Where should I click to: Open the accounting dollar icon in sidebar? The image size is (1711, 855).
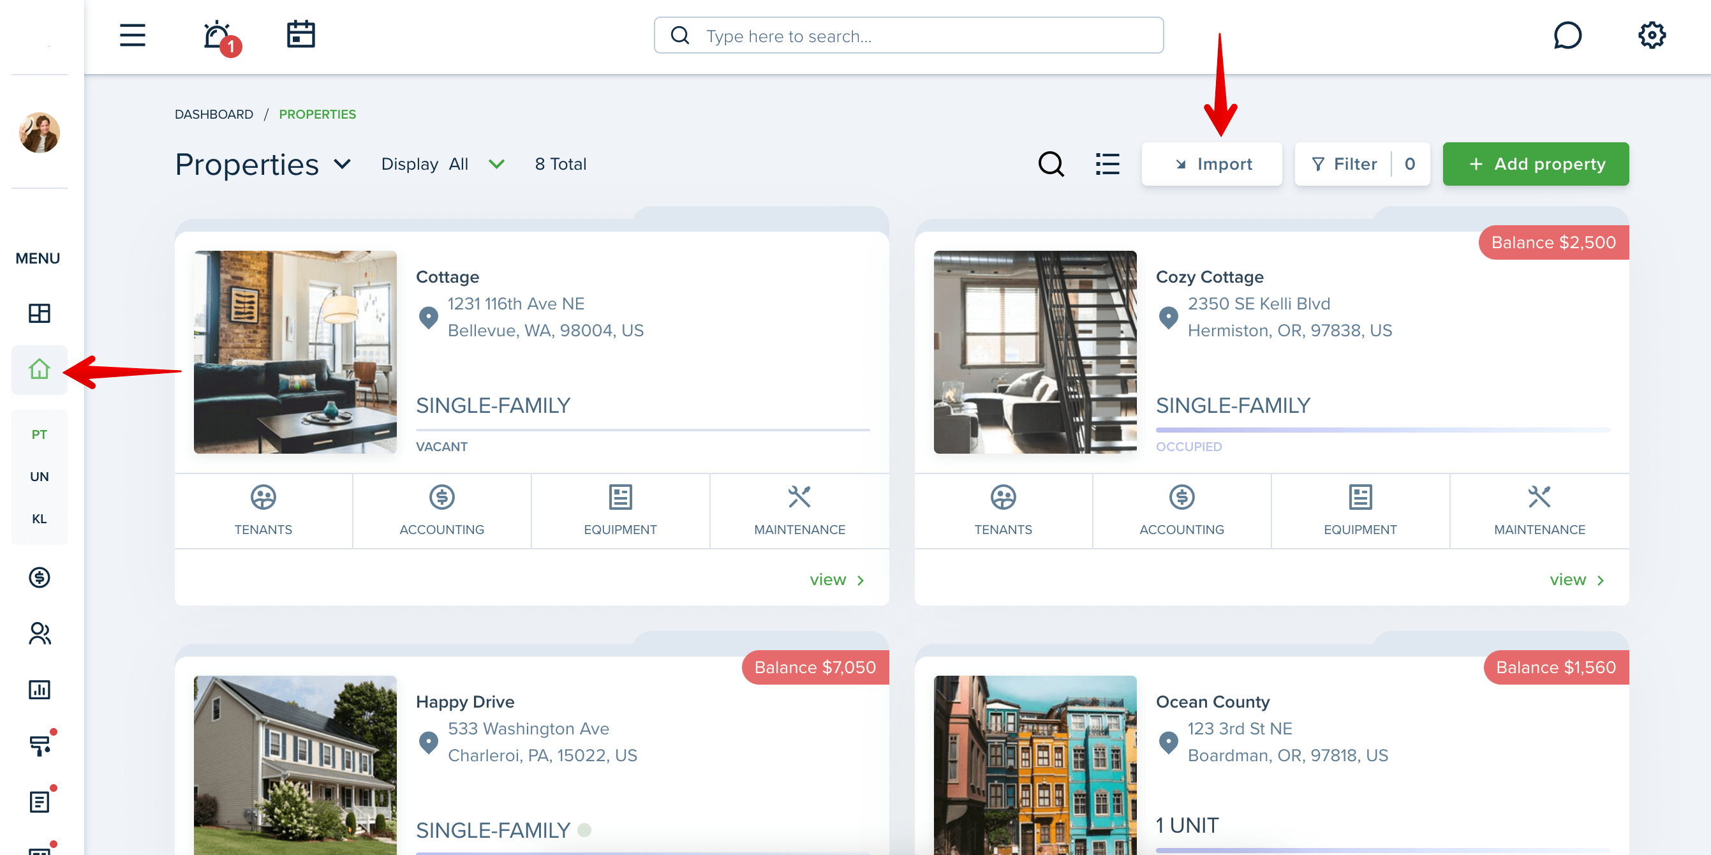click(39, 577)
